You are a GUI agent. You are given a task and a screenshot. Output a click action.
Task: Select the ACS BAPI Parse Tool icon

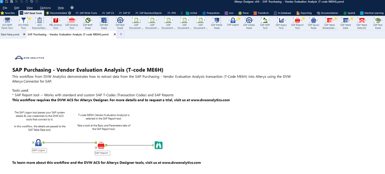tap(7, 20)
